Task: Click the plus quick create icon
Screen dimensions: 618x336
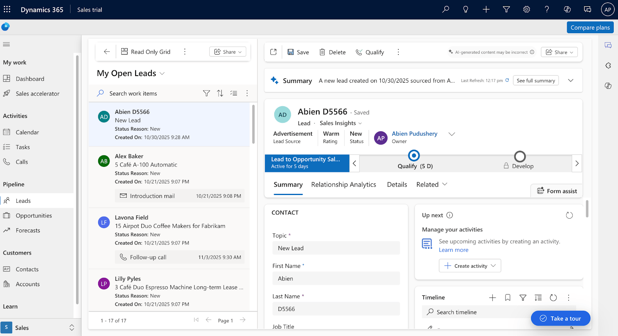Action: pos(486,9)
